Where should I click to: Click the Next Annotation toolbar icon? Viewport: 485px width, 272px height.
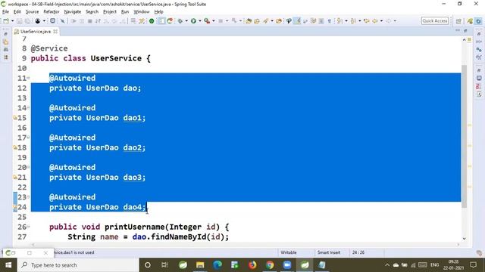pyautogui.click(x=339, y=21)
